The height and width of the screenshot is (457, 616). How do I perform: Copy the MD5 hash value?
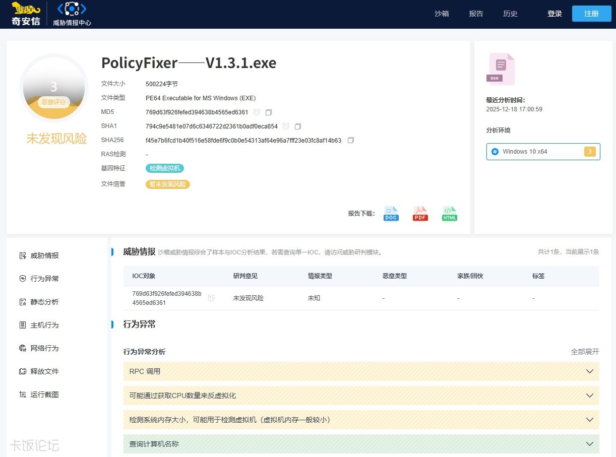(x=268, y=112)
